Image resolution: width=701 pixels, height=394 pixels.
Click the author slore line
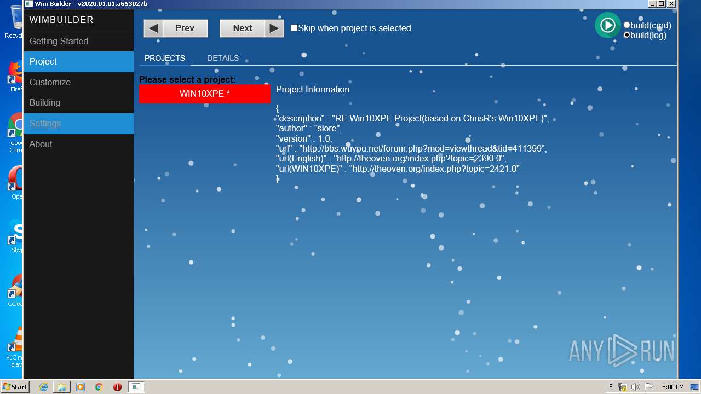pos(309,129)
